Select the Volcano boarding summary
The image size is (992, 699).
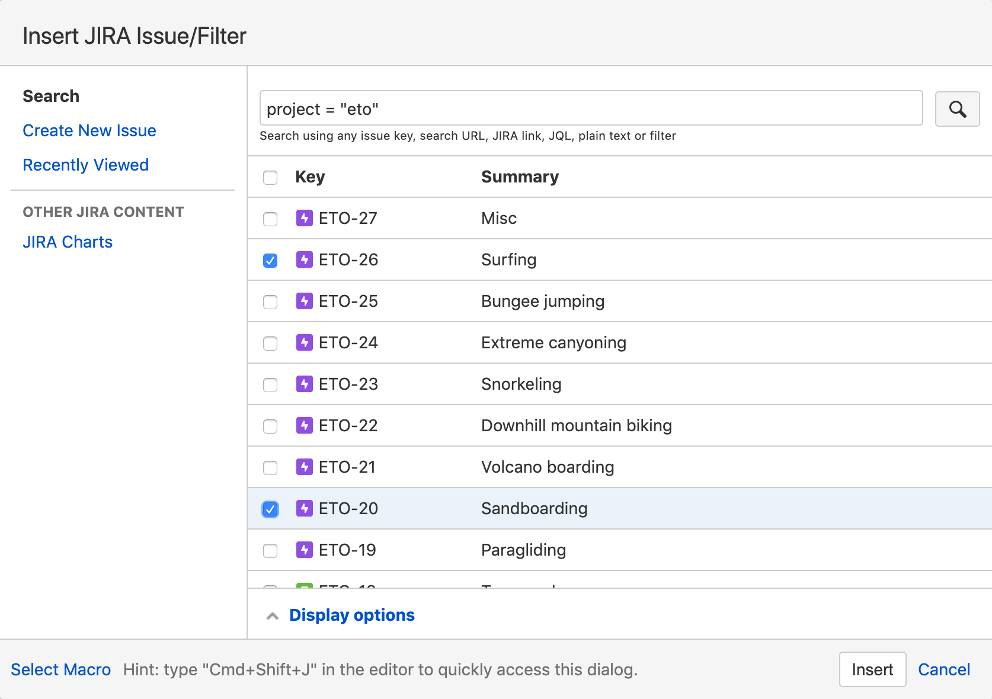point(548,467)
